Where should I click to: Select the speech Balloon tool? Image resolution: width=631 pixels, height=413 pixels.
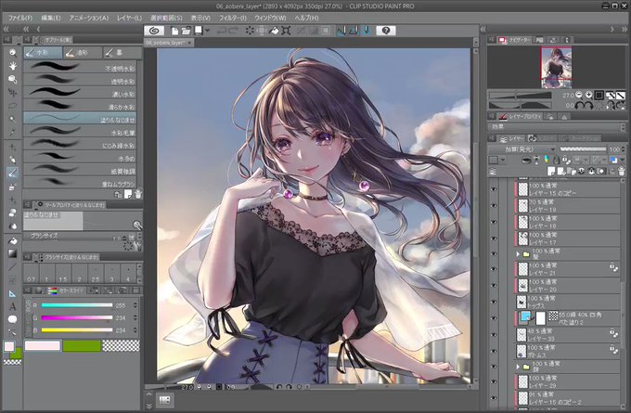pos(12,319)
